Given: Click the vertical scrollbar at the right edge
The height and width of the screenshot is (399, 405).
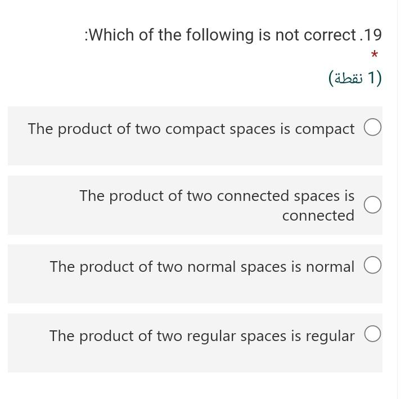Looking at the screenshot, I should pos(401,199).
